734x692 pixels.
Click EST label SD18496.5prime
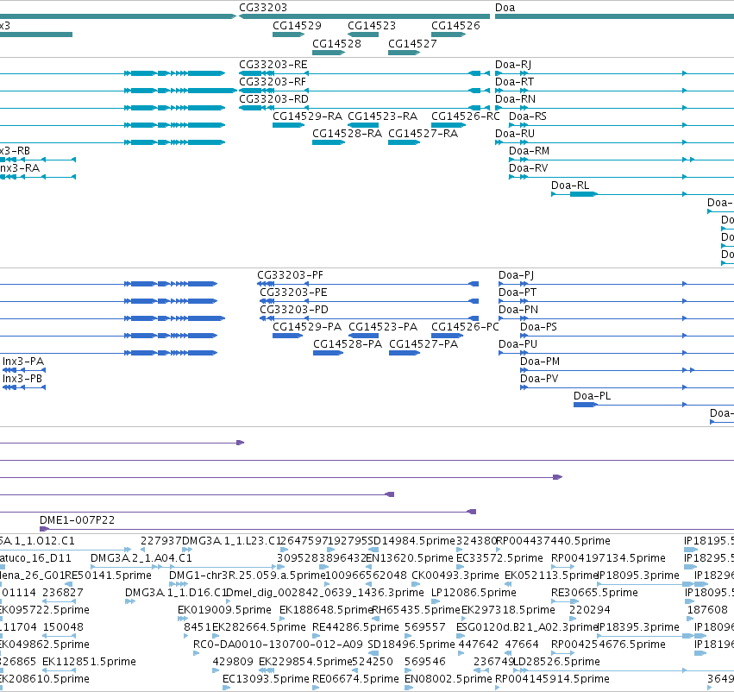tap(411, 645)
